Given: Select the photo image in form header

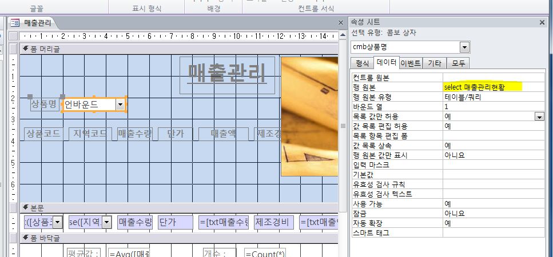Looking at the screenshot, I should click(309, 116).
